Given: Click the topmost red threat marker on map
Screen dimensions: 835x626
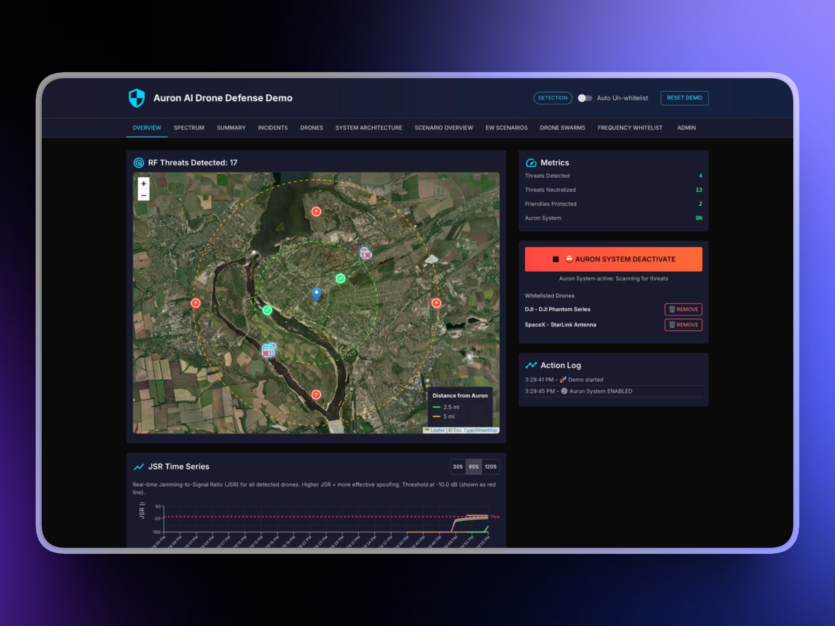Looking at the screenshot, I should point(316,211).
